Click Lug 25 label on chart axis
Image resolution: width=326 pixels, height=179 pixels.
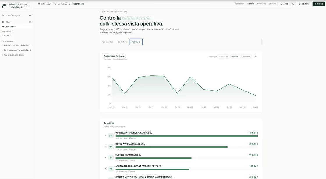pyautogui.click(x=112, y=107)
